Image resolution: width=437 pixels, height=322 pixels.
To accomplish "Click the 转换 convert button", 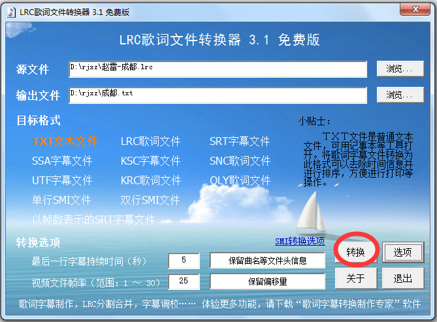I will (x=355, y=252).
